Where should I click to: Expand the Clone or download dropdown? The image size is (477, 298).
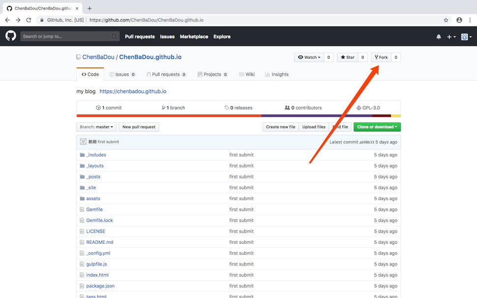(x=377, y=127)
